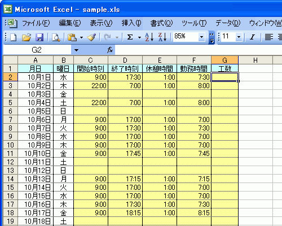Screen dimensions: 282x226
Task: Expand the Paste options dropdown arrow
Action: [81, 37]
